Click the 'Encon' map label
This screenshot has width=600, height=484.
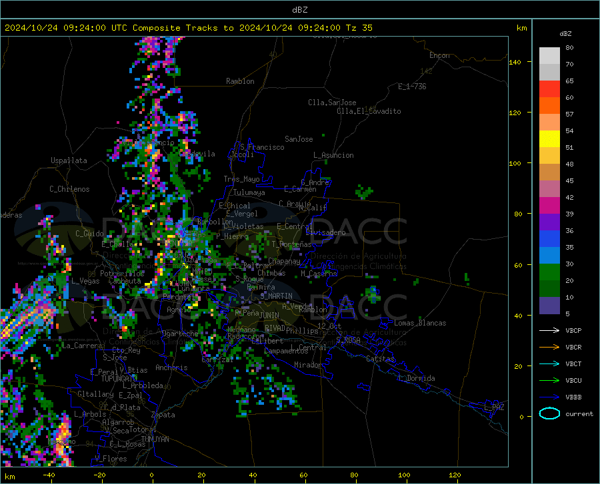point(440,55)
